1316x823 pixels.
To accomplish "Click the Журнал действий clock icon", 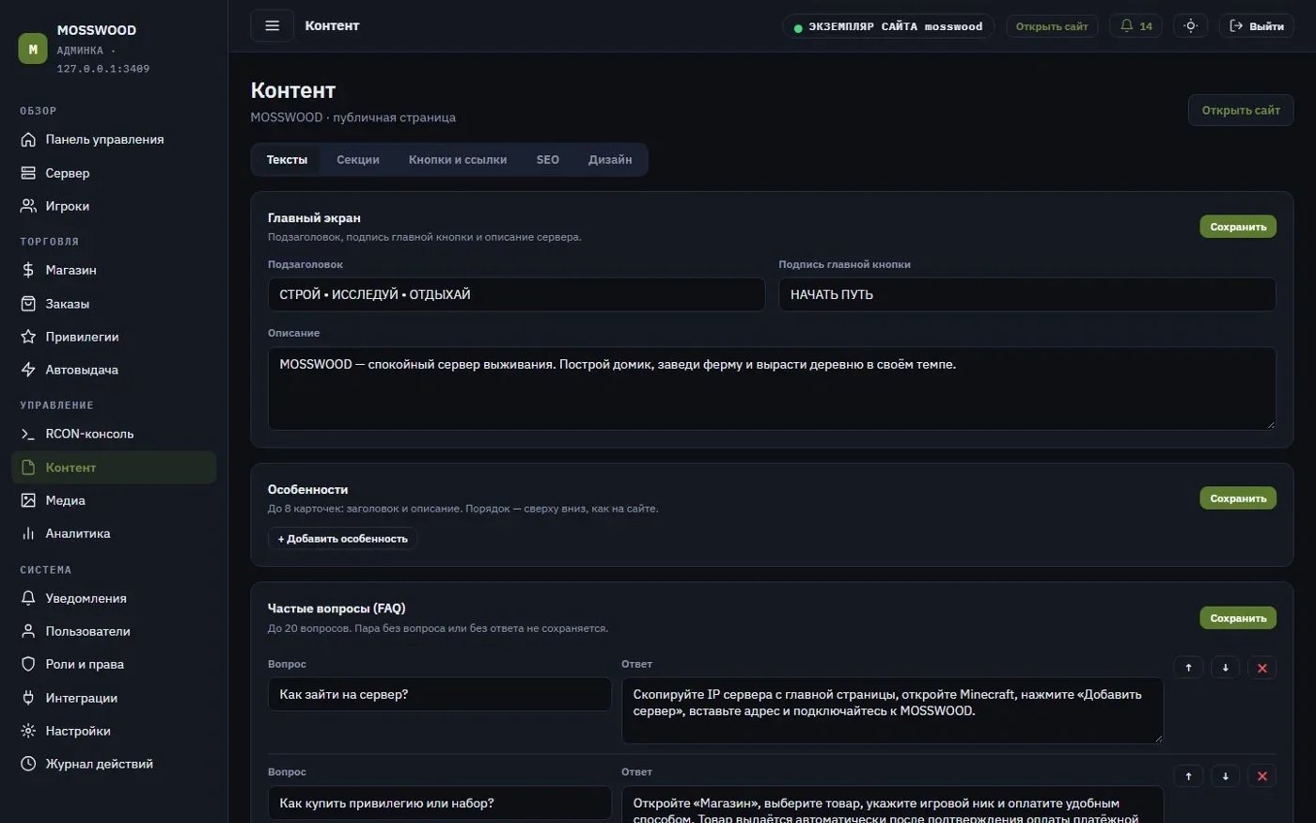I will 28,764.
